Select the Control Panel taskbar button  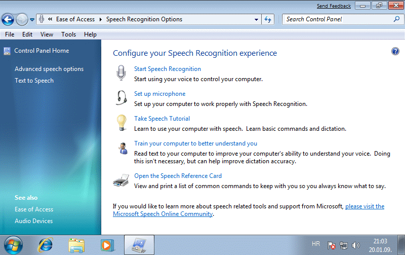click(x=139, y=245)
